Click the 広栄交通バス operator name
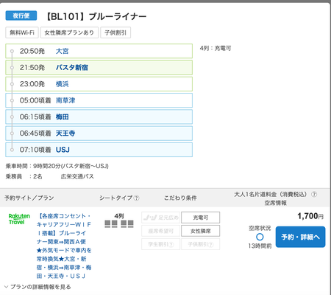331x295 pixels. click(77, 176)
